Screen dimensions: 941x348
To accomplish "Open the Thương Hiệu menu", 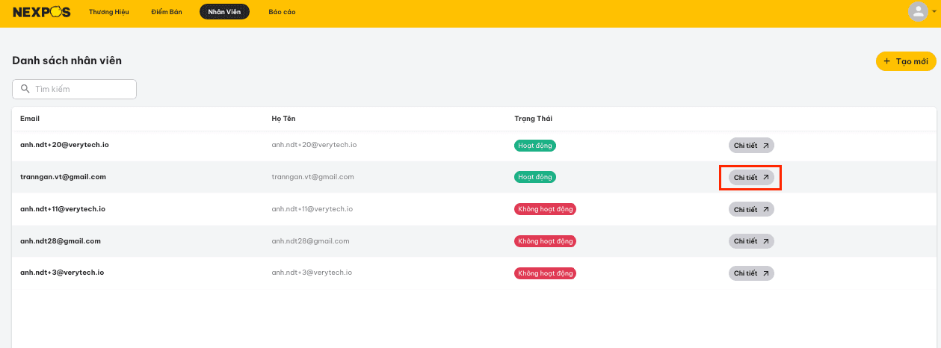I will click(109, 12).
